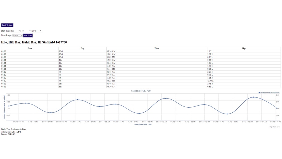Click the 1.07 L height value
Image resolution: width=282 pixels, height=159 pixels.
tap(210, 63)
